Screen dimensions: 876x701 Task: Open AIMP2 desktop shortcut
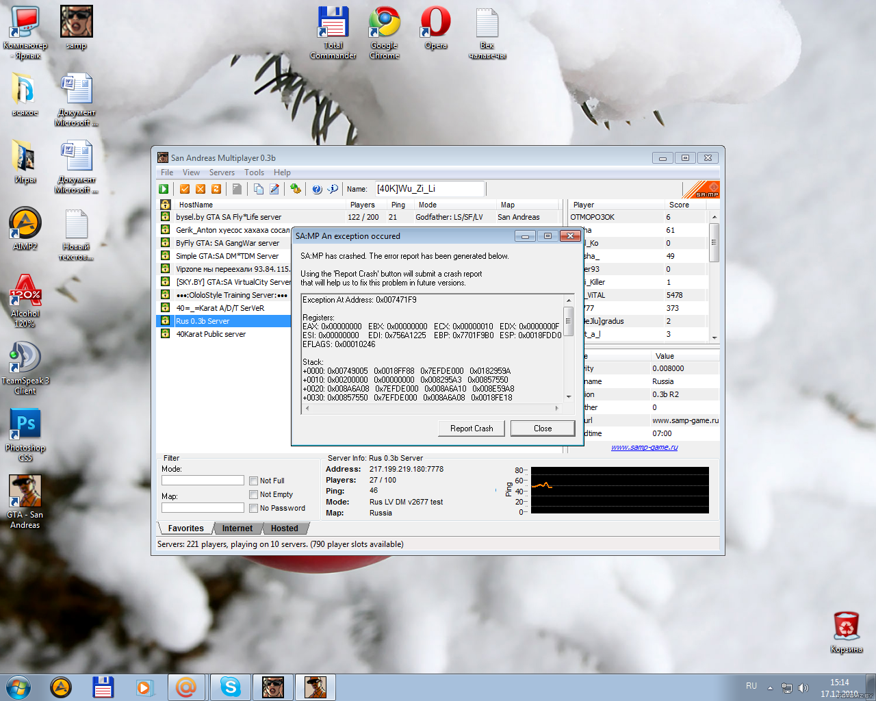pos(25,229)
